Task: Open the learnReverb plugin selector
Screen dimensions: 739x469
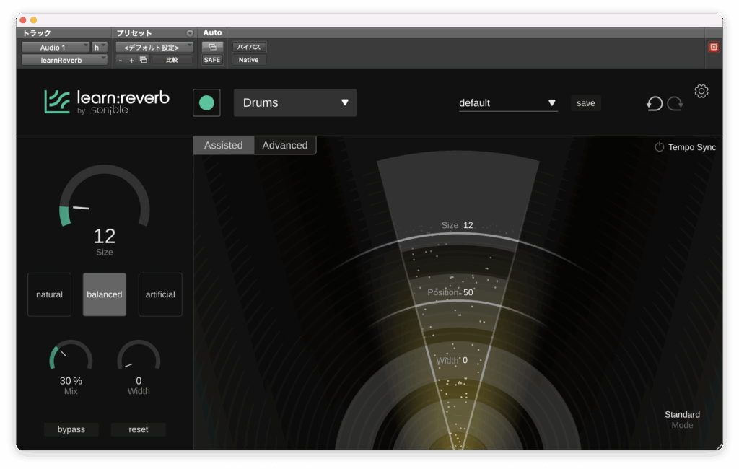Action: click(64, 60)
